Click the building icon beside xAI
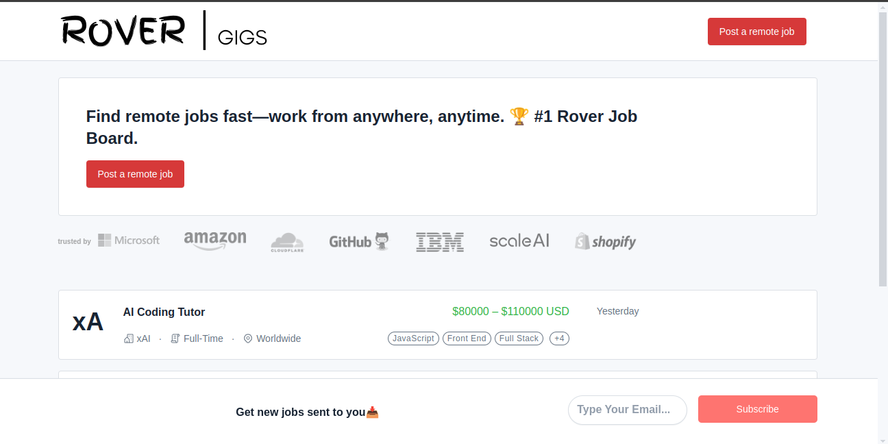The height and width of the screenshot is (444, 888). (128, 338)
